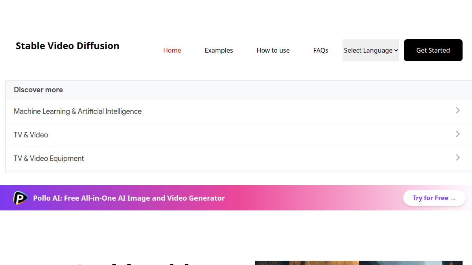Open the Examples menu item

(x=219, y=50)
